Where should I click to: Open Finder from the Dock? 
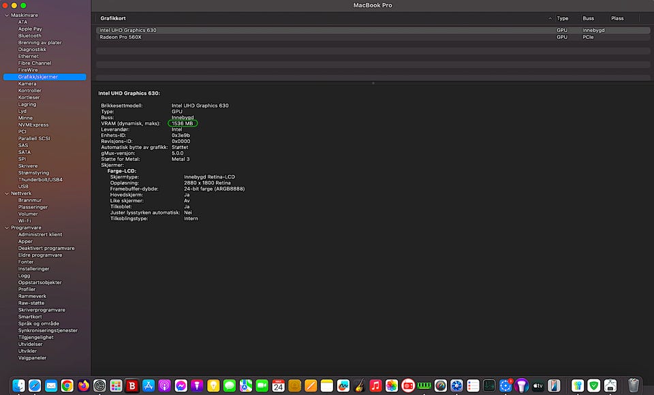click(x=18, y=386)
